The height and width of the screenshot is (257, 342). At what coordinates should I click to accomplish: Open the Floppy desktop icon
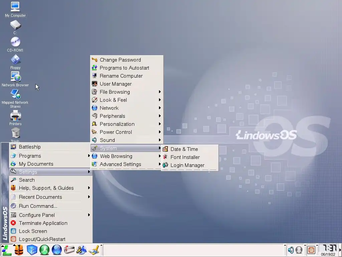point(15,62)
